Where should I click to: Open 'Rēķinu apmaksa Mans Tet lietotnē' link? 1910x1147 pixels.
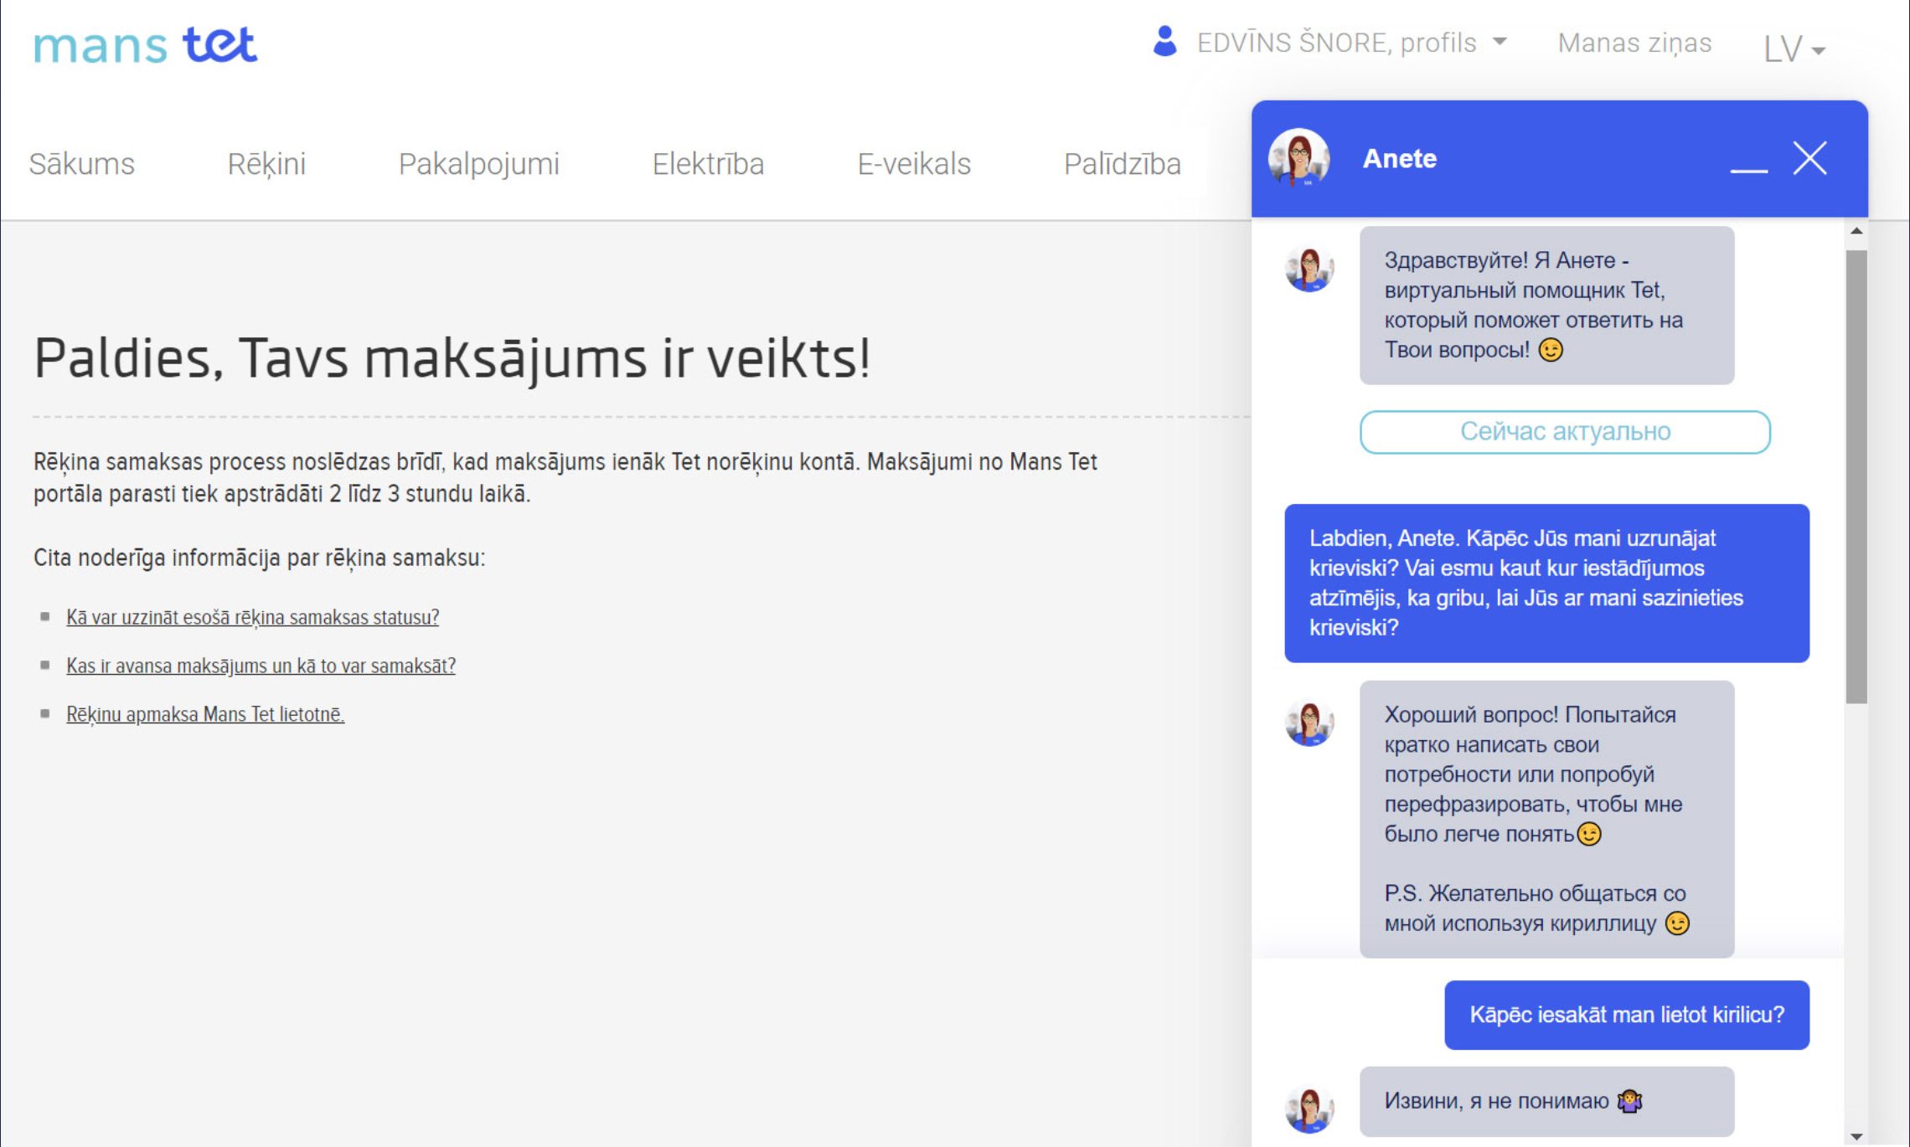click(x=205, y=714)
